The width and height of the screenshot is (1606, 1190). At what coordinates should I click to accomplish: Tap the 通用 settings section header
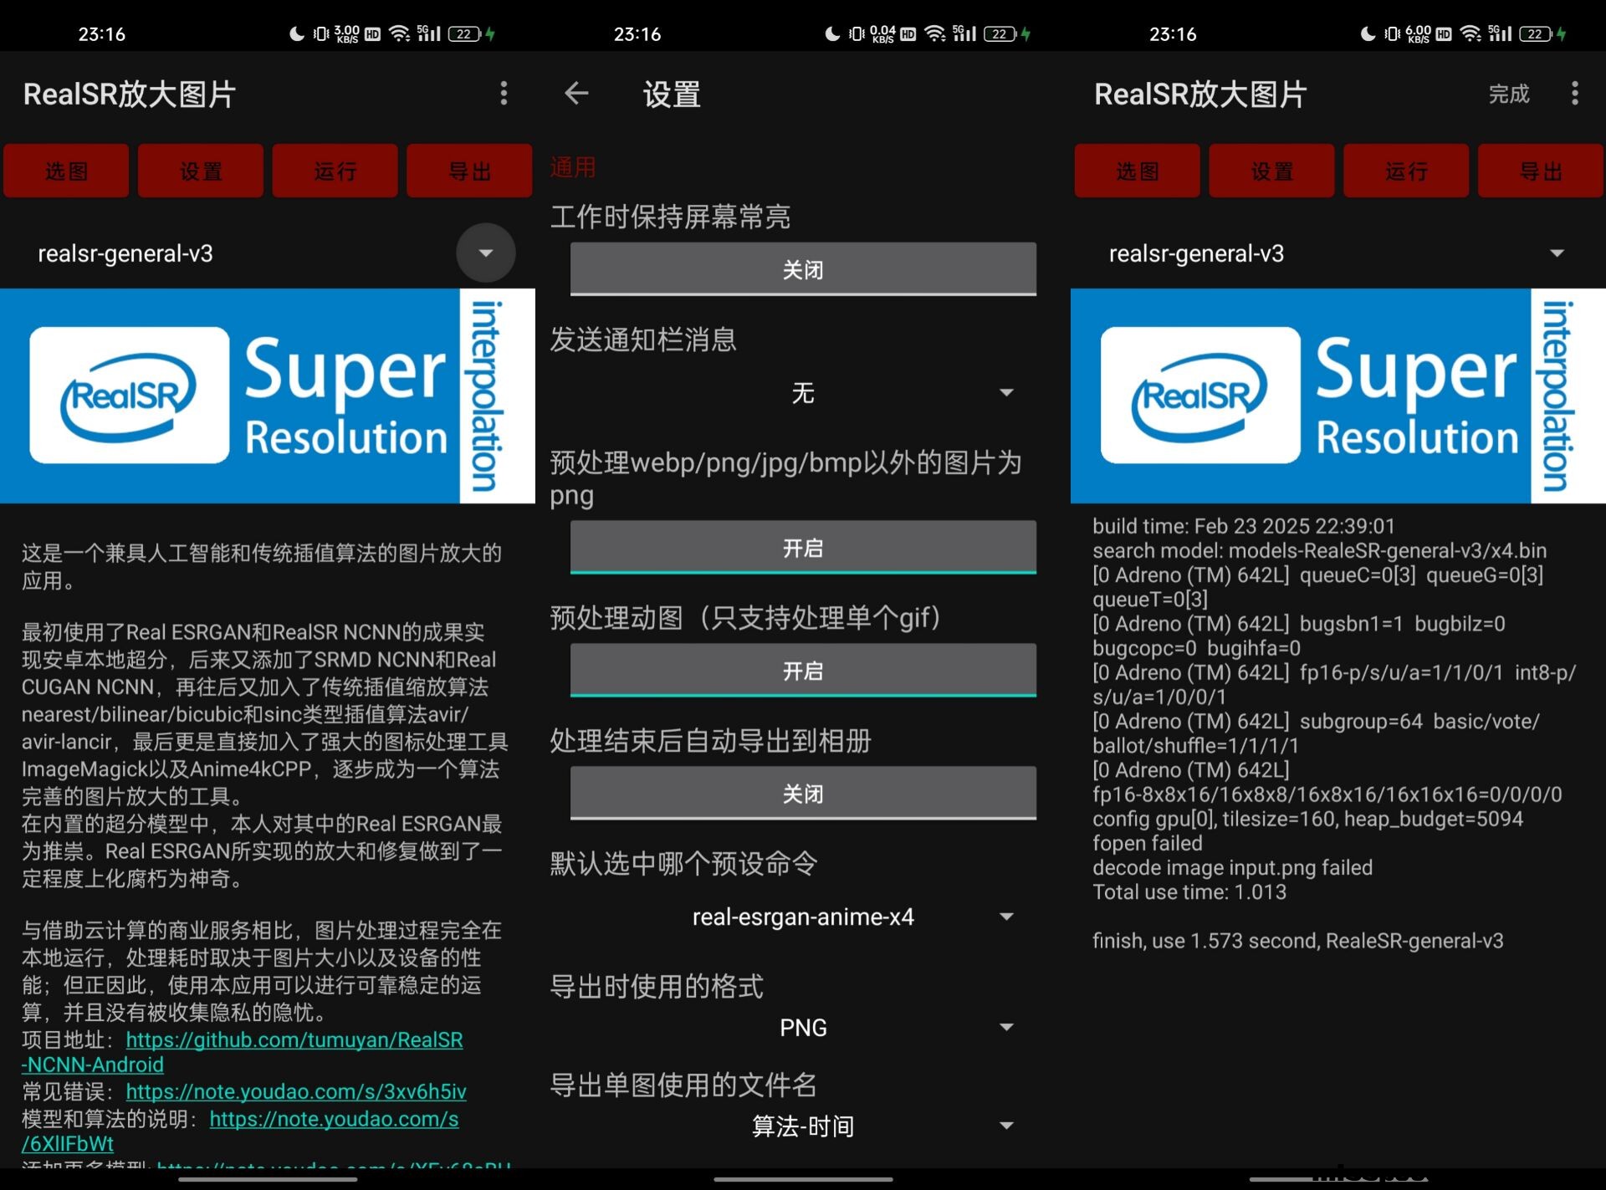tap(572, 167)
